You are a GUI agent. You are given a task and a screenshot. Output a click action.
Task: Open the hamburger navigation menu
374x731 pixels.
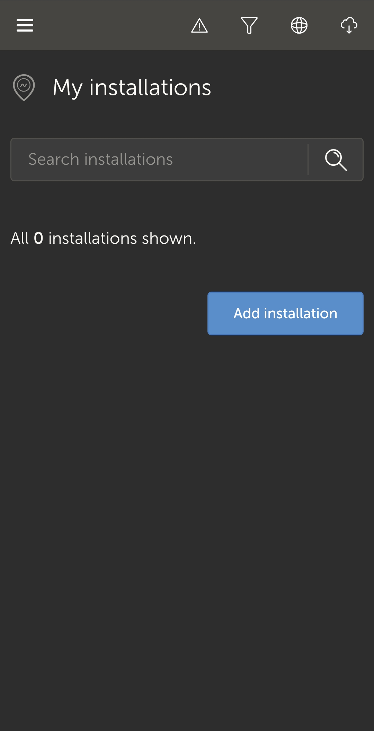coord(25,25)
